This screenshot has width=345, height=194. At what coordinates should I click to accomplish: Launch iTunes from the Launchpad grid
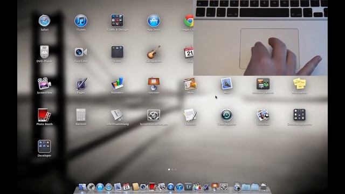[81, 21]
